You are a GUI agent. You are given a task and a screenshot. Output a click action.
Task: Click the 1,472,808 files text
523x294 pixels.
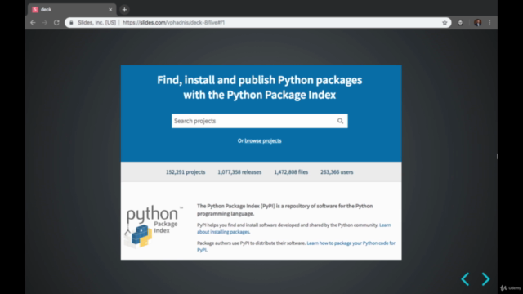[x=291, y=172]
